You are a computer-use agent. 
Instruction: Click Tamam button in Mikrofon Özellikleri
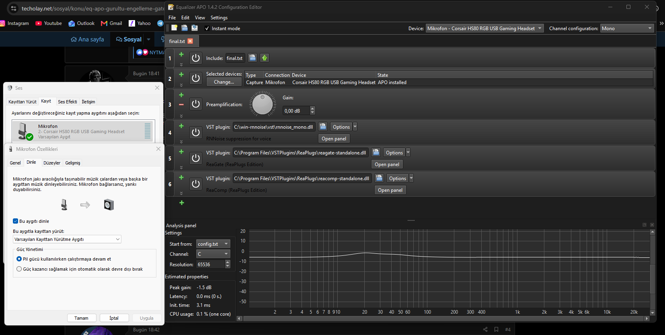(x=82, y=318)
